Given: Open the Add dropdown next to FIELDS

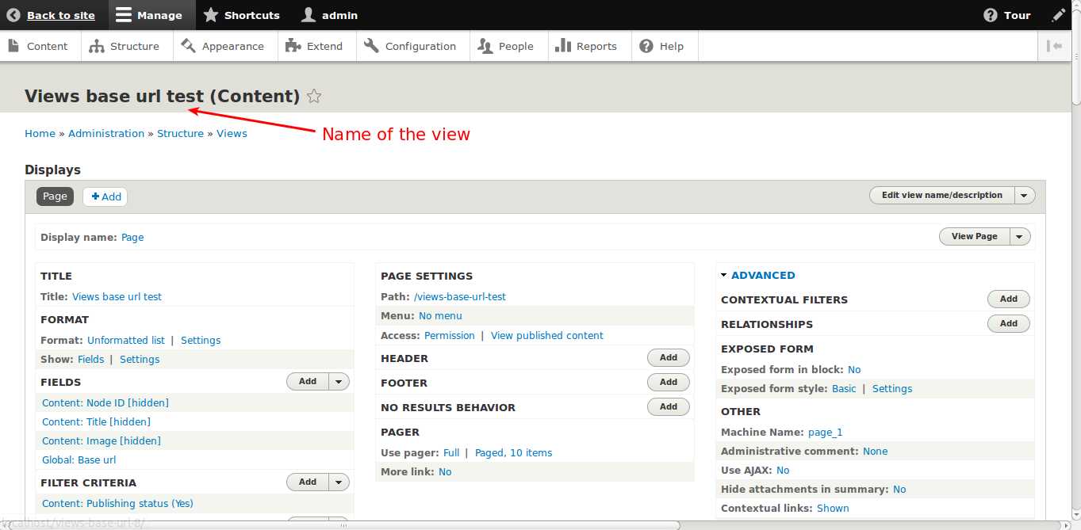Looking at the screenshot, I should coord(339,381).
